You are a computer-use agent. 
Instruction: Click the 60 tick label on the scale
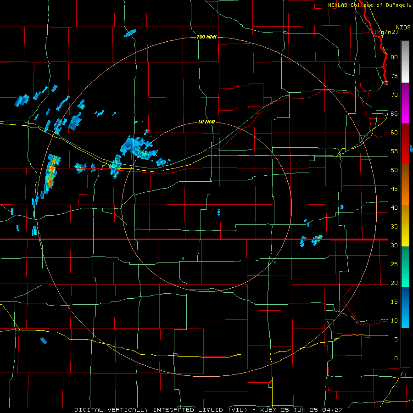tap(394, 133)
